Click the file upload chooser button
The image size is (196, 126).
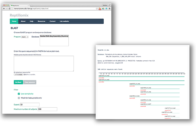coord(18,75)
